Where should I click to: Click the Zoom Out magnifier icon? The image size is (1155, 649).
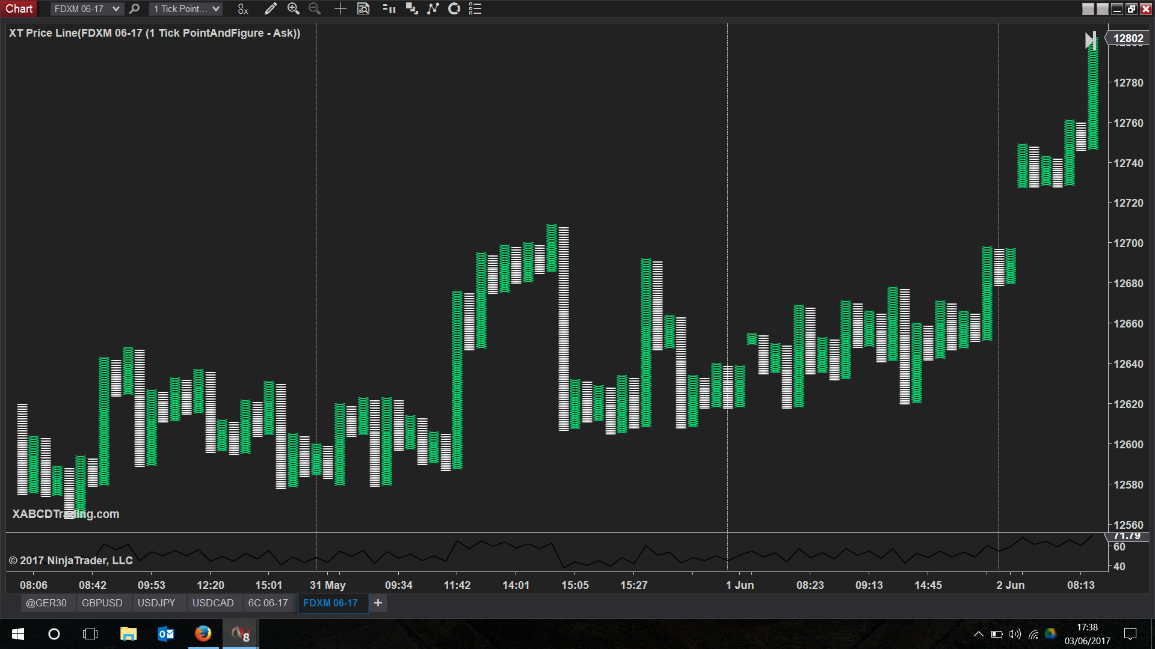[314, 9]
